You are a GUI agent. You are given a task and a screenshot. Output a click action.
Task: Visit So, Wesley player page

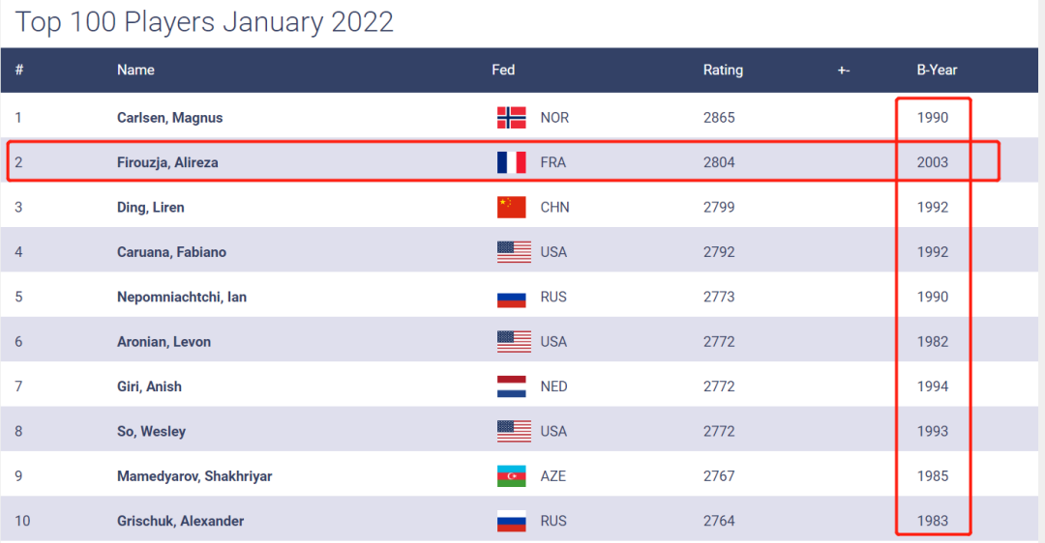click(x=151, y=431)
